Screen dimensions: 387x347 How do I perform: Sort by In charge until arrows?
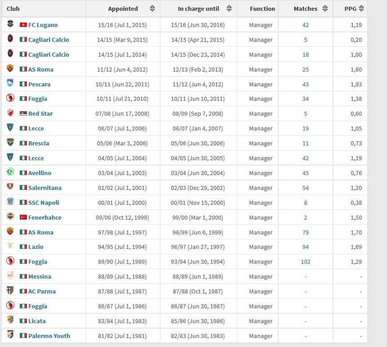pos(229,9)
